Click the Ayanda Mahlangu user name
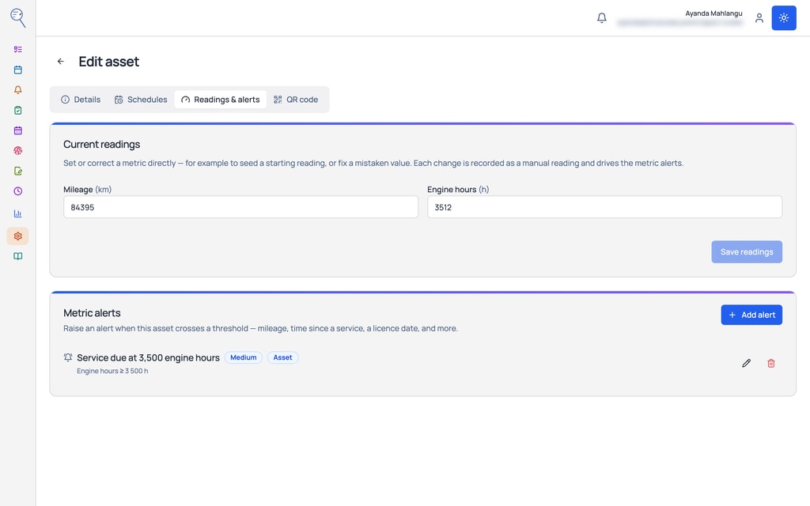The height and width of the screenshot is (506, 810). pos(713,13)
